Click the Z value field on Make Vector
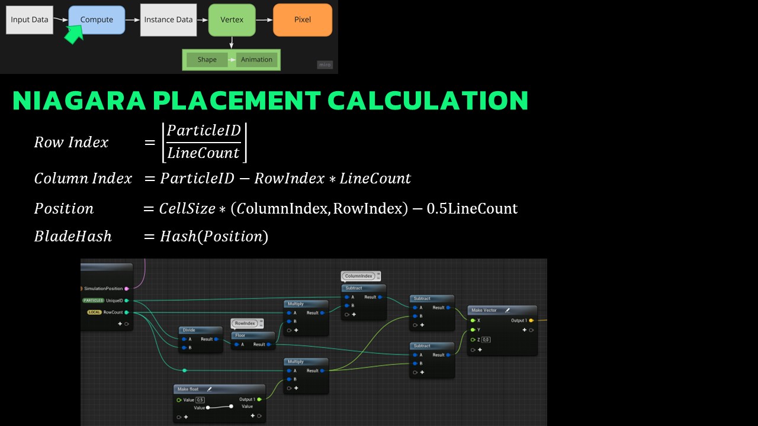Image resolution: width=758 pixels, height=426 pixels. [x=486, y=340]
